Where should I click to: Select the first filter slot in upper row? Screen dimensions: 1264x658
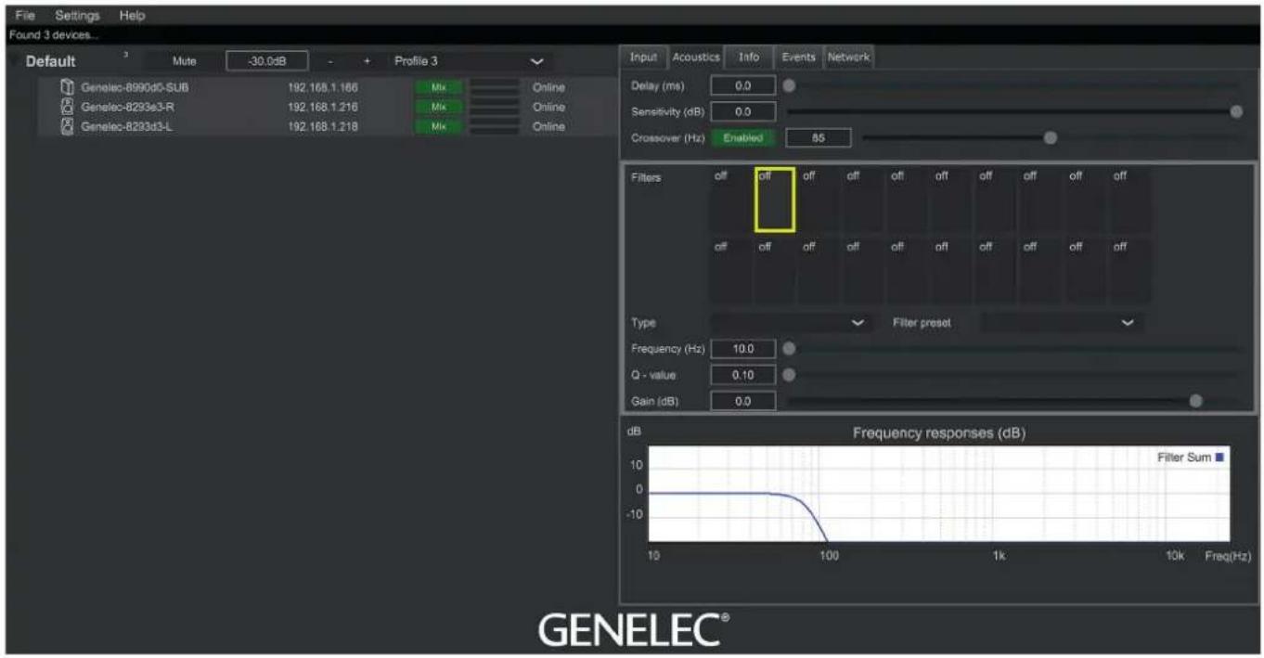point(730,200)
